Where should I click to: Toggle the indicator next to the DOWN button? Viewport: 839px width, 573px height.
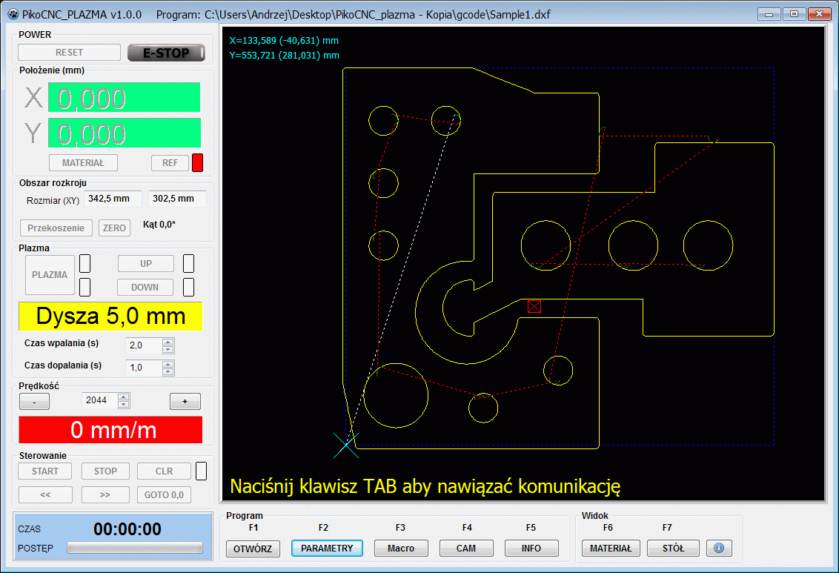(188, 287)
